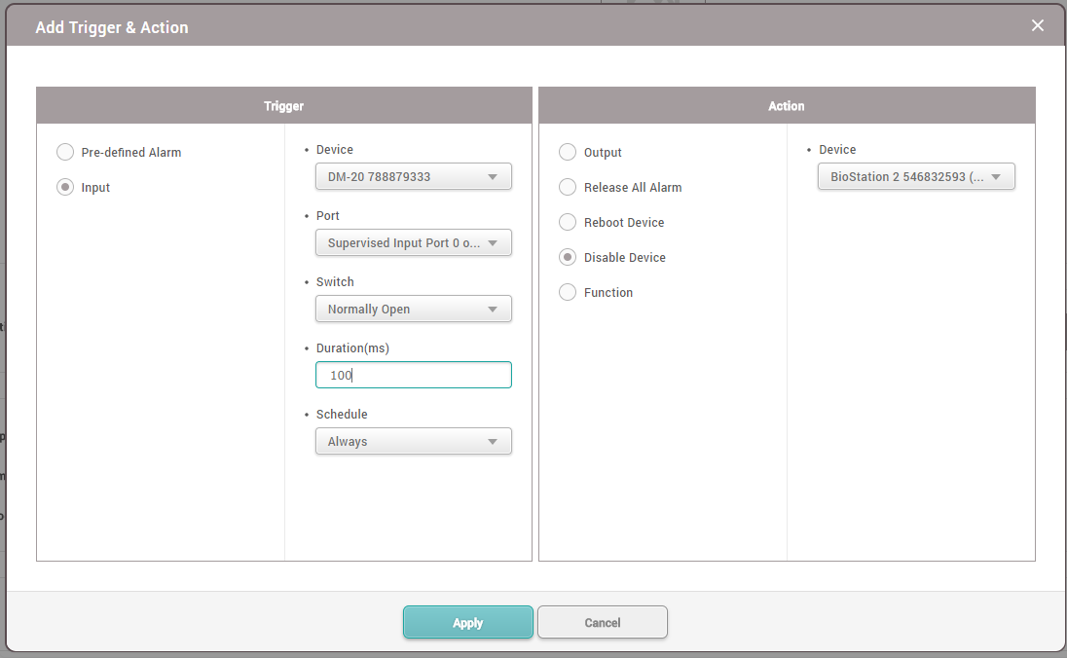This screenshot has width=1067, height=658.
Task: Click the Add Trigger & Action title
Action: 112,27
